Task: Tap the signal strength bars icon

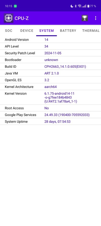Action: coord(84,6)
